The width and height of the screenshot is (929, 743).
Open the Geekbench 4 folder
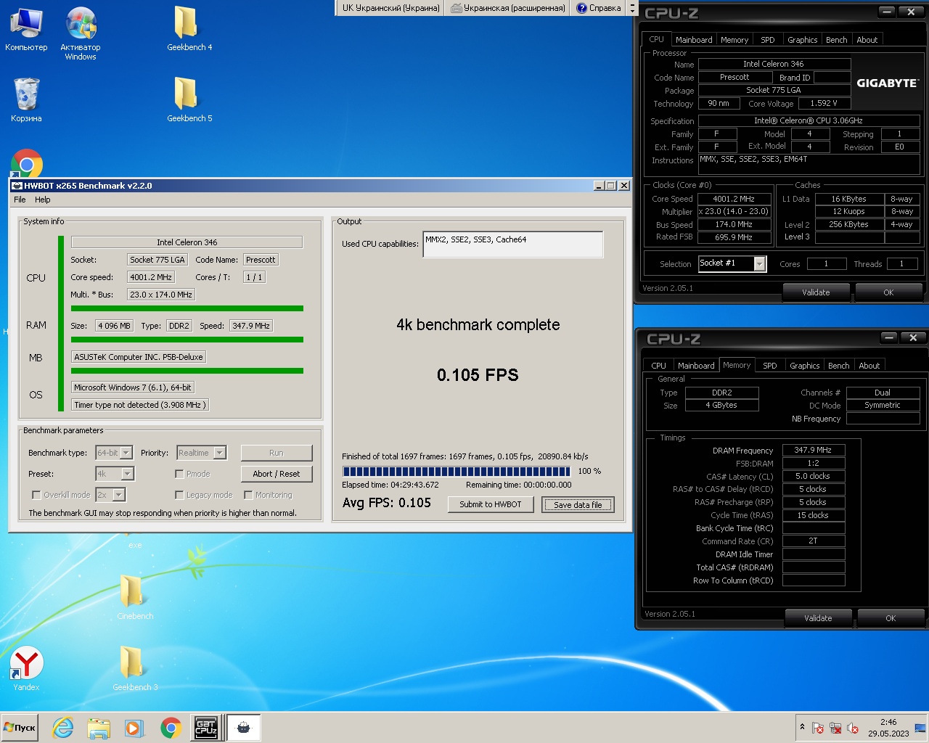coord(189,29)
